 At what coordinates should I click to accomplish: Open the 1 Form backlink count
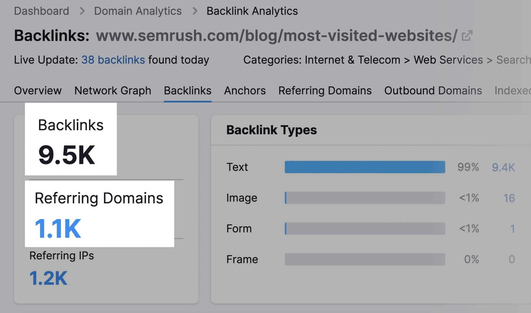tap(512, 229)
